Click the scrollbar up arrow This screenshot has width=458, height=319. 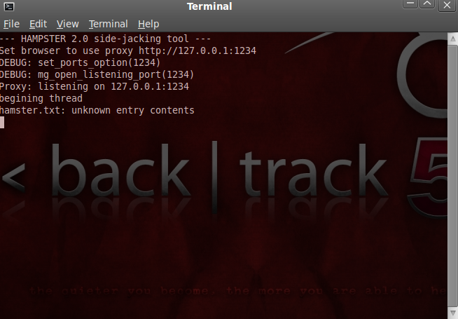pyautogui.click(x=452, y=39)
